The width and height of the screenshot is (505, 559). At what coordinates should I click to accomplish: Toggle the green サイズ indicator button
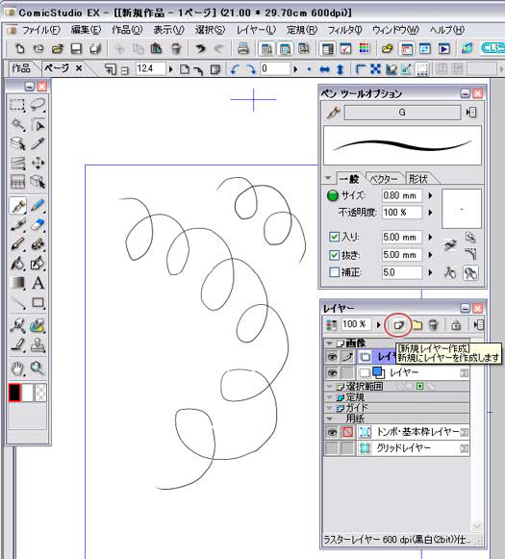pos(332,195)
